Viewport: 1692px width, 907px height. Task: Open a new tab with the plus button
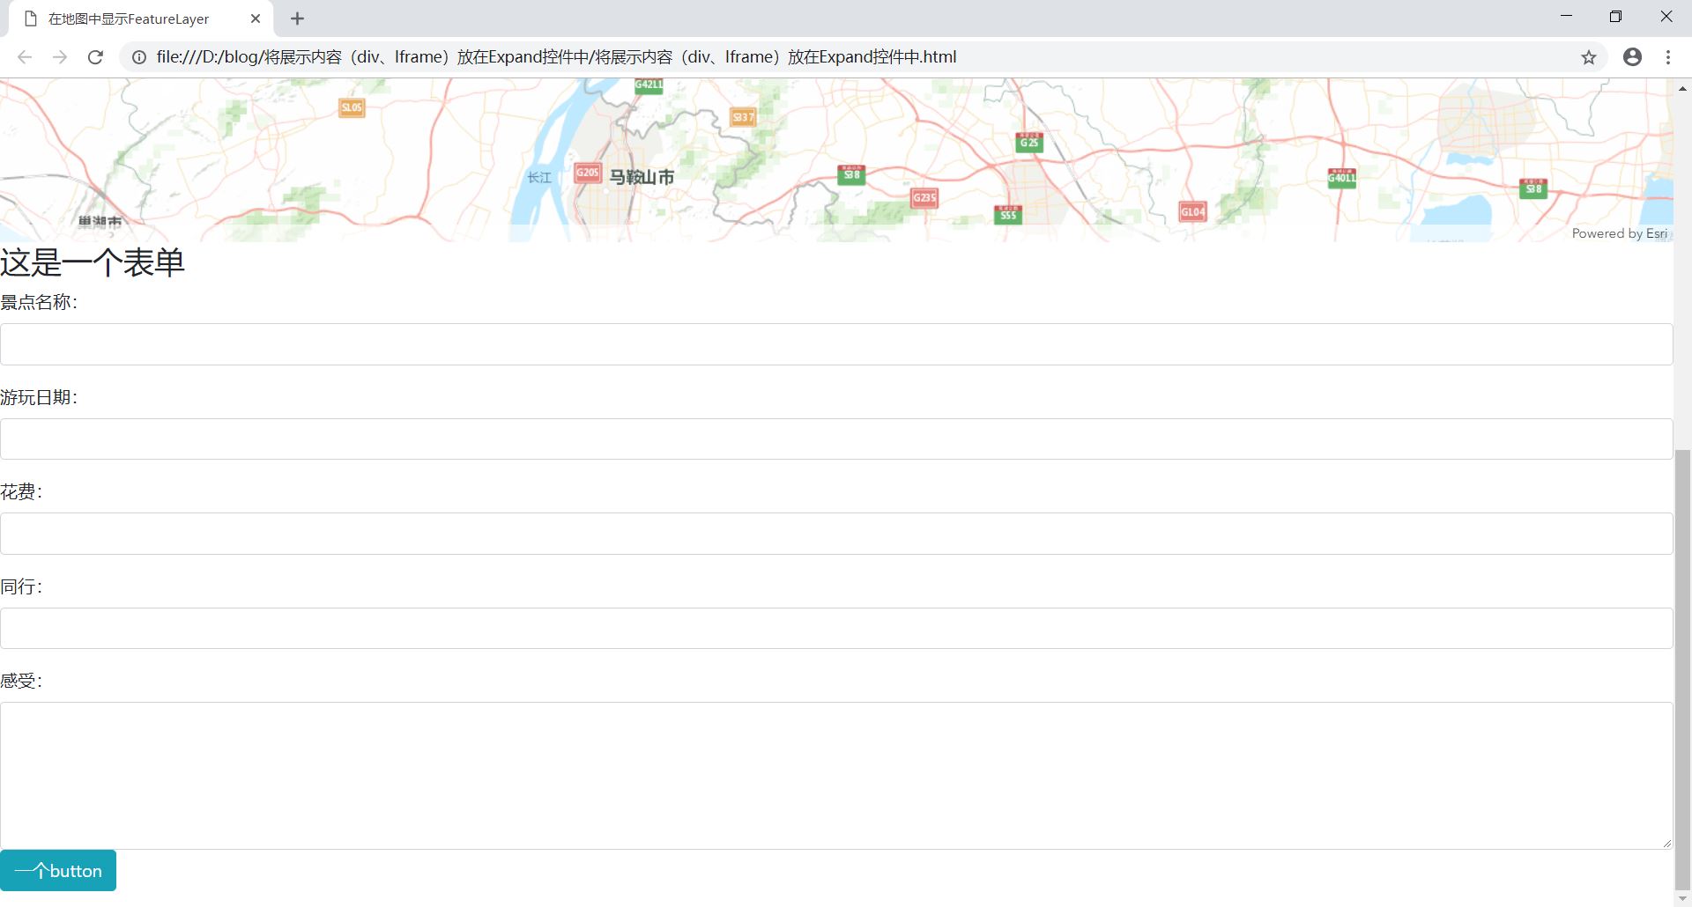point(298,18)
